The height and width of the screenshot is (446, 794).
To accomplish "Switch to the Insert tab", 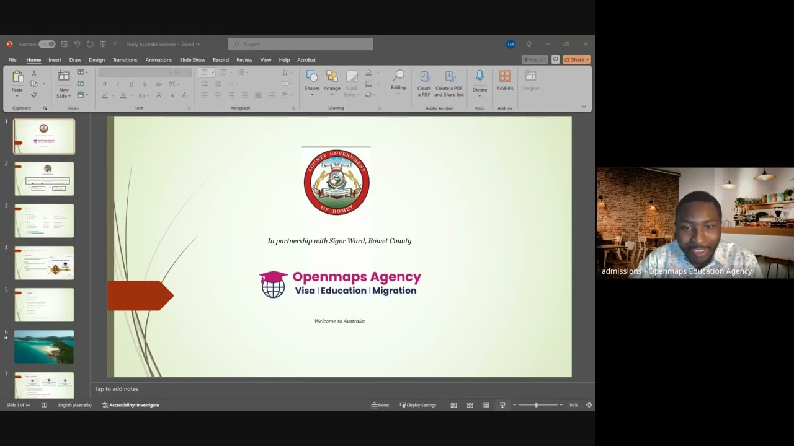I will pyautogui.click(x=55, y=60).
